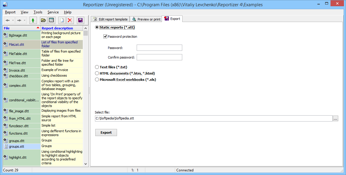This screenshot has height=175, width=346.
Task: Click the functions.dtt file icon
Action: click(x=6, y=133)
